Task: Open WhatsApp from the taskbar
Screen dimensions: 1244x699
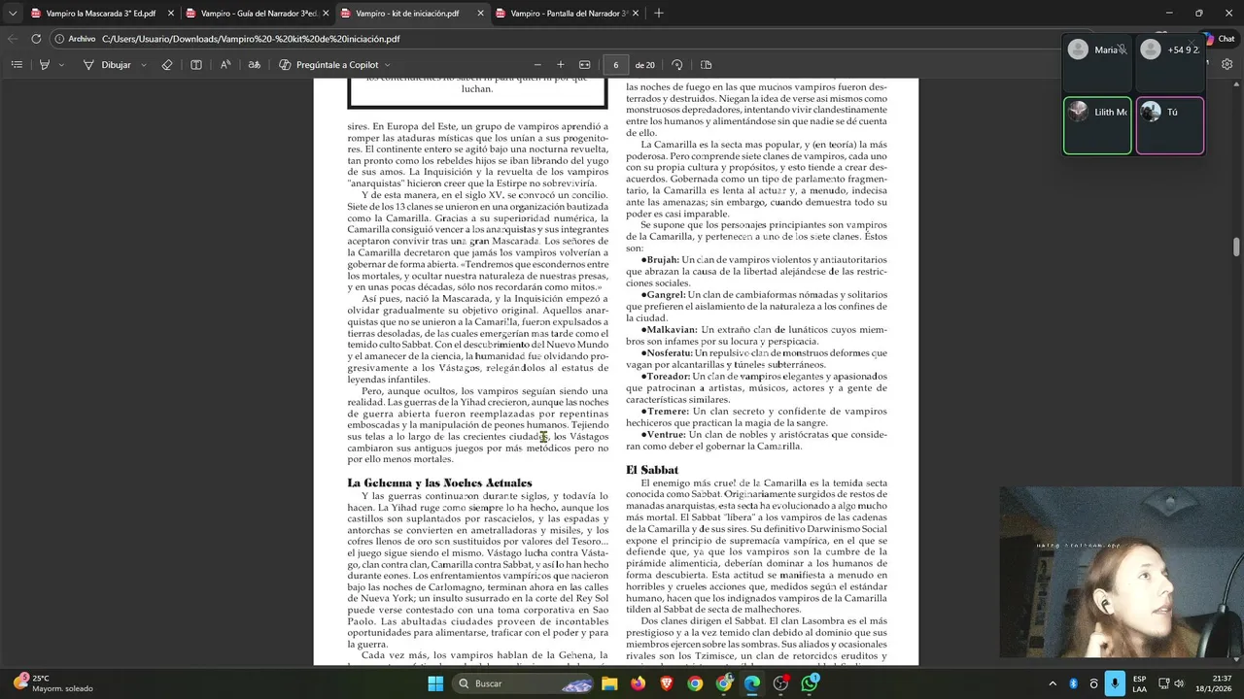Action: tap(810, 683)
